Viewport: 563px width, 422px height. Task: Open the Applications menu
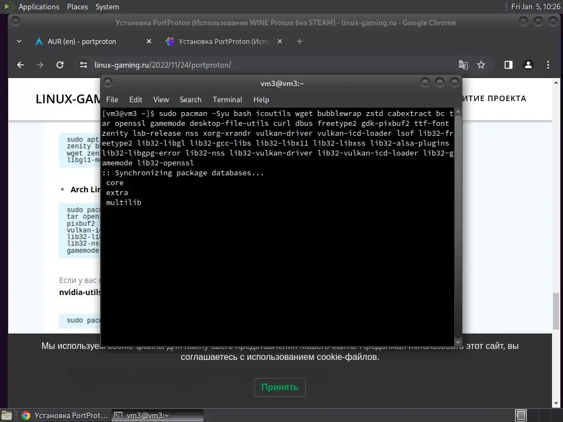39,7
